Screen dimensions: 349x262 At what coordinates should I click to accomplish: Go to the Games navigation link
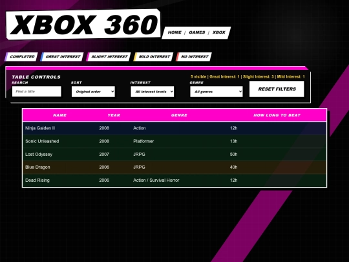click(x=196, y=32)
